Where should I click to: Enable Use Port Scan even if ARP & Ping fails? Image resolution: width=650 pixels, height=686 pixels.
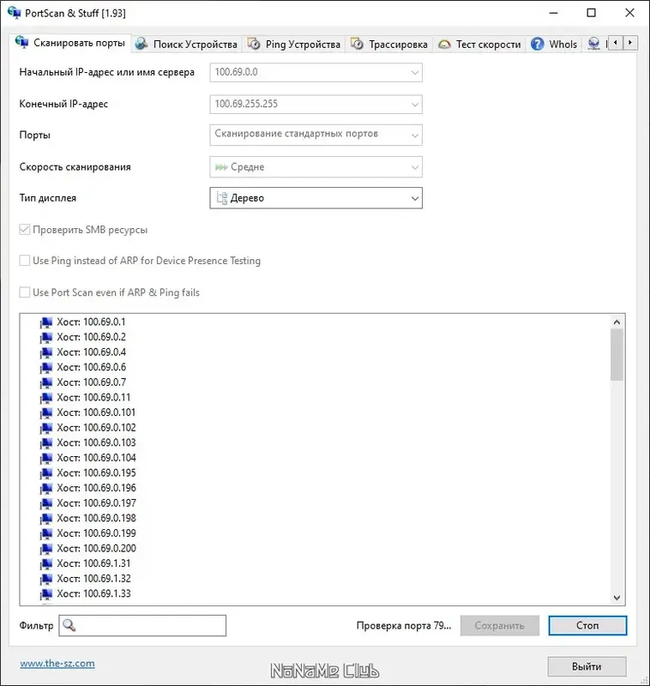pos(25,292)
